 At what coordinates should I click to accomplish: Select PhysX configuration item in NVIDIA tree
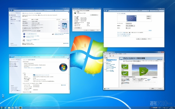coord(109,62)
